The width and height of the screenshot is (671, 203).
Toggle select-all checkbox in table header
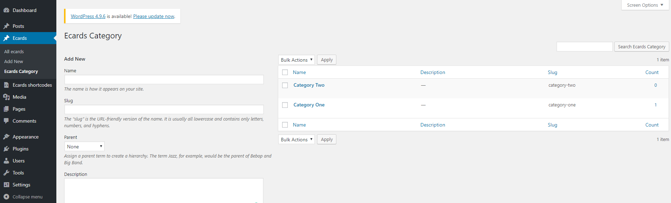point(285,72)
